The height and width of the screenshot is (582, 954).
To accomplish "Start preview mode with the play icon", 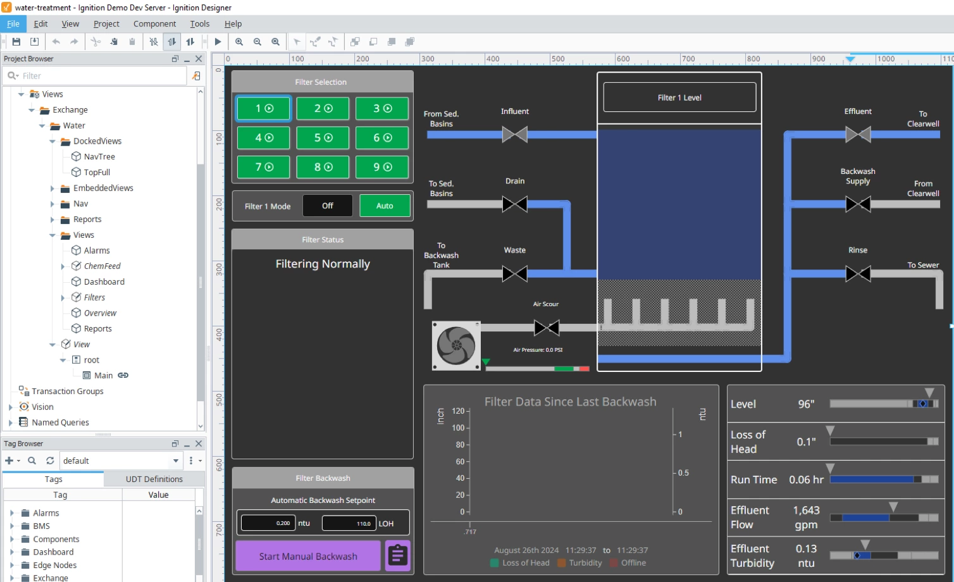I will (218, 42).
